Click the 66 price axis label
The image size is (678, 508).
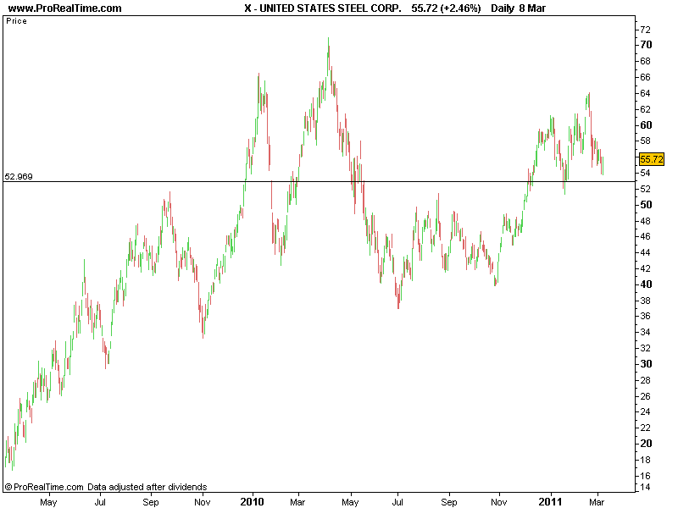coord(645,77)
